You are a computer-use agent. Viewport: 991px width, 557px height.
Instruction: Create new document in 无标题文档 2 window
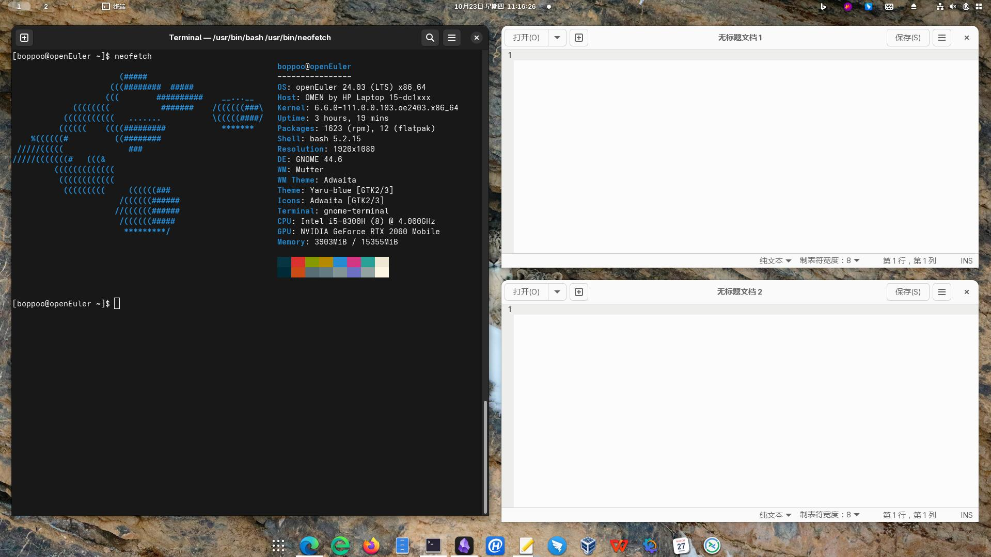579,292
